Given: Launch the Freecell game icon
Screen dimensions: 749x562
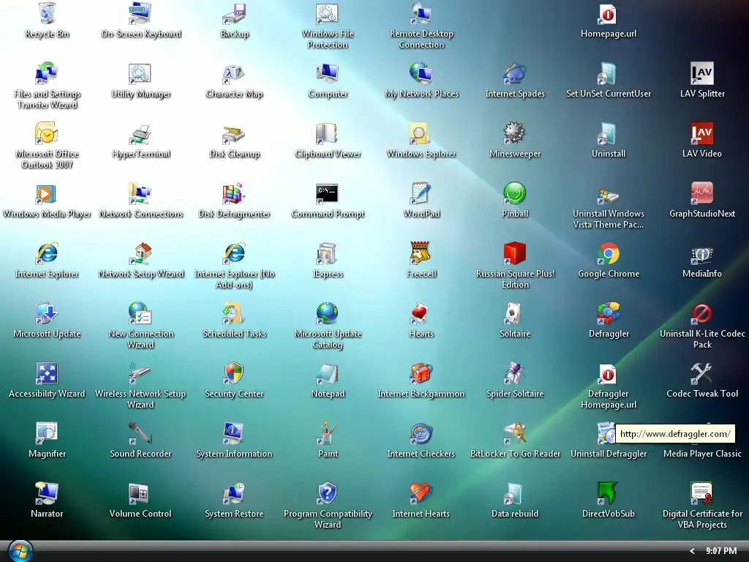Looking at the screenshot, I should [x=421, y=253].
